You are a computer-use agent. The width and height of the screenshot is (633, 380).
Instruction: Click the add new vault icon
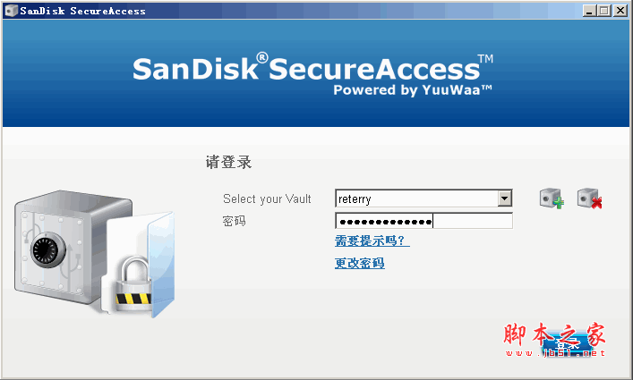(552, 198)
